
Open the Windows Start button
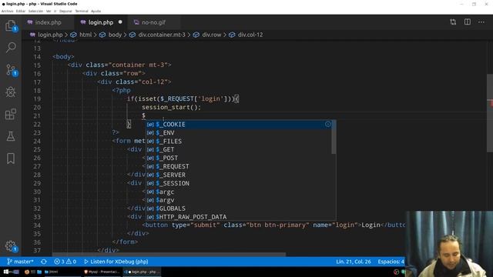6,272
